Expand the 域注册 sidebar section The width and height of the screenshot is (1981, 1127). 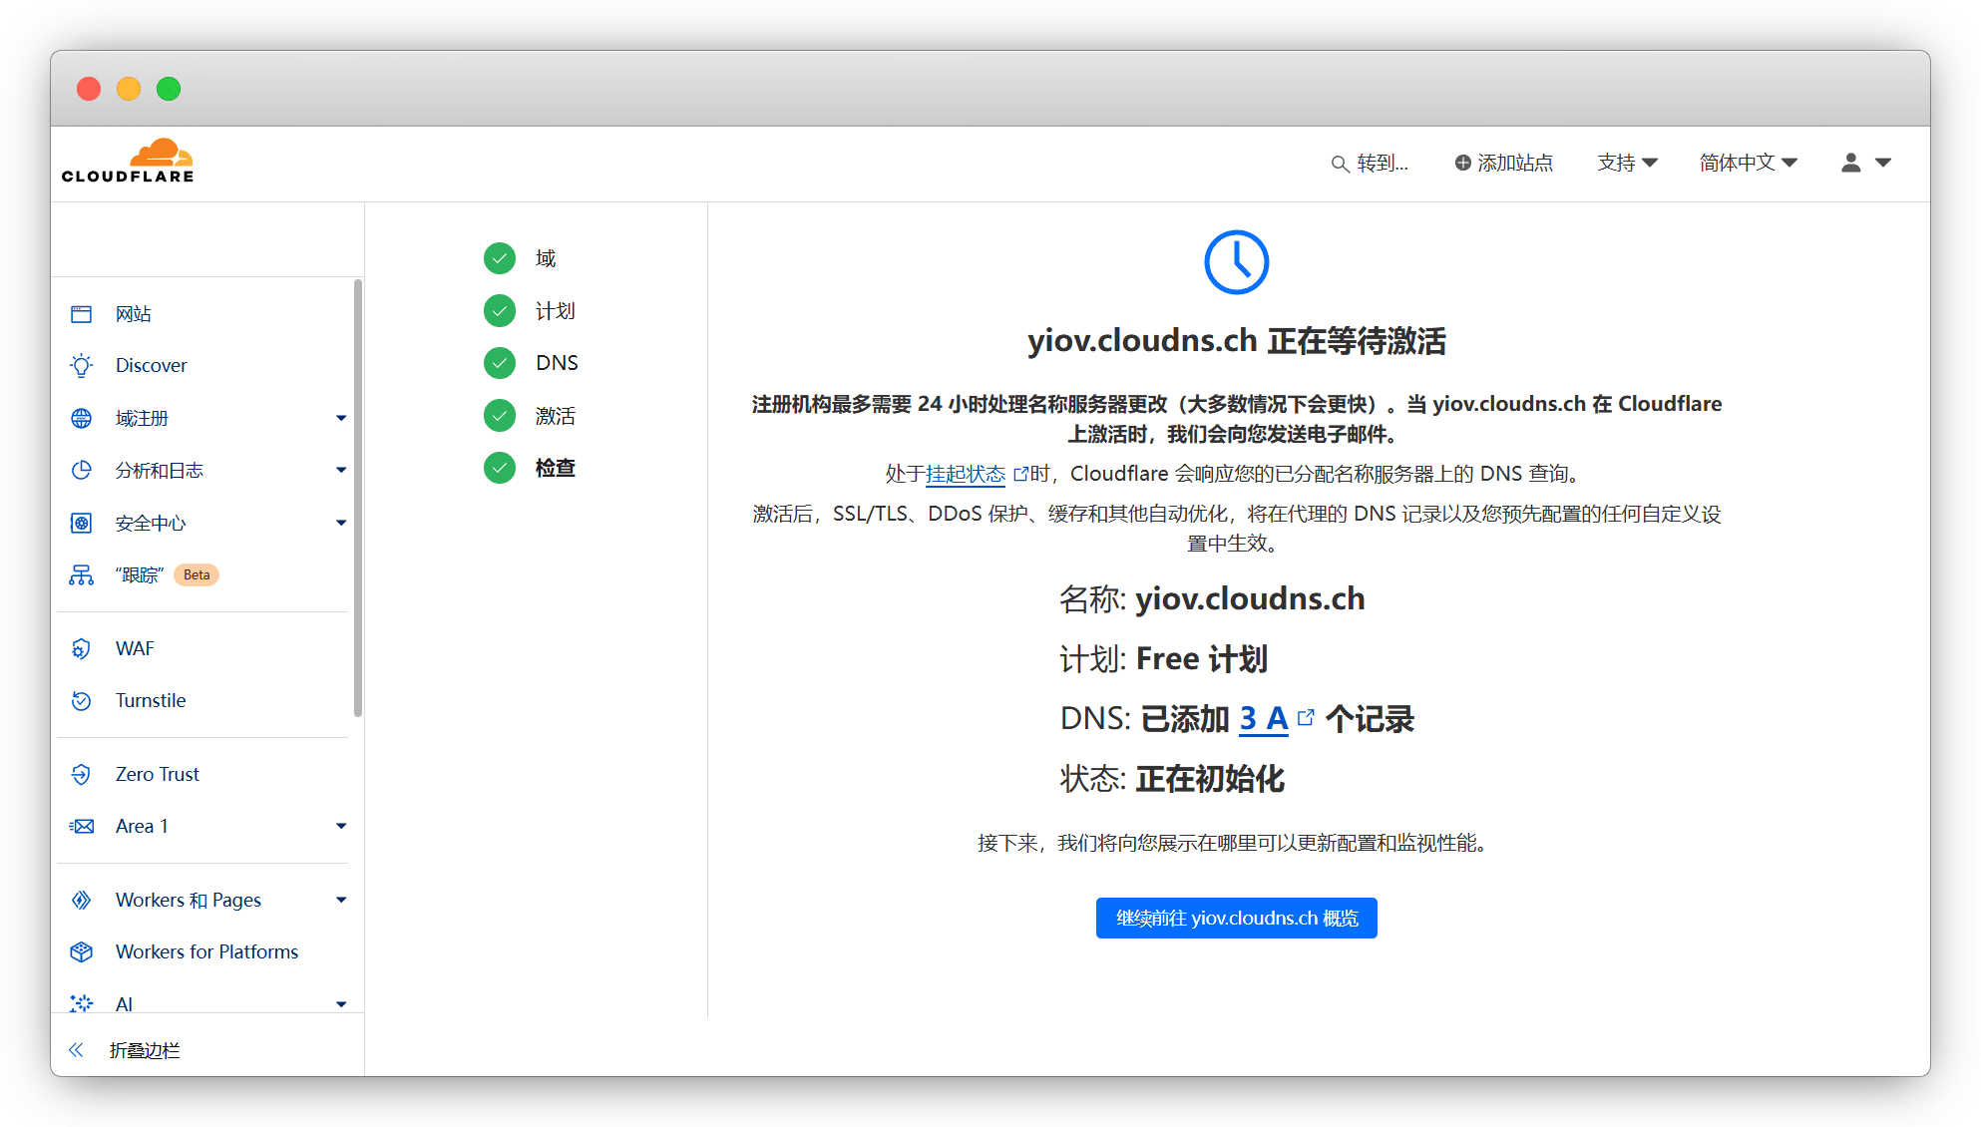point(341,418)
